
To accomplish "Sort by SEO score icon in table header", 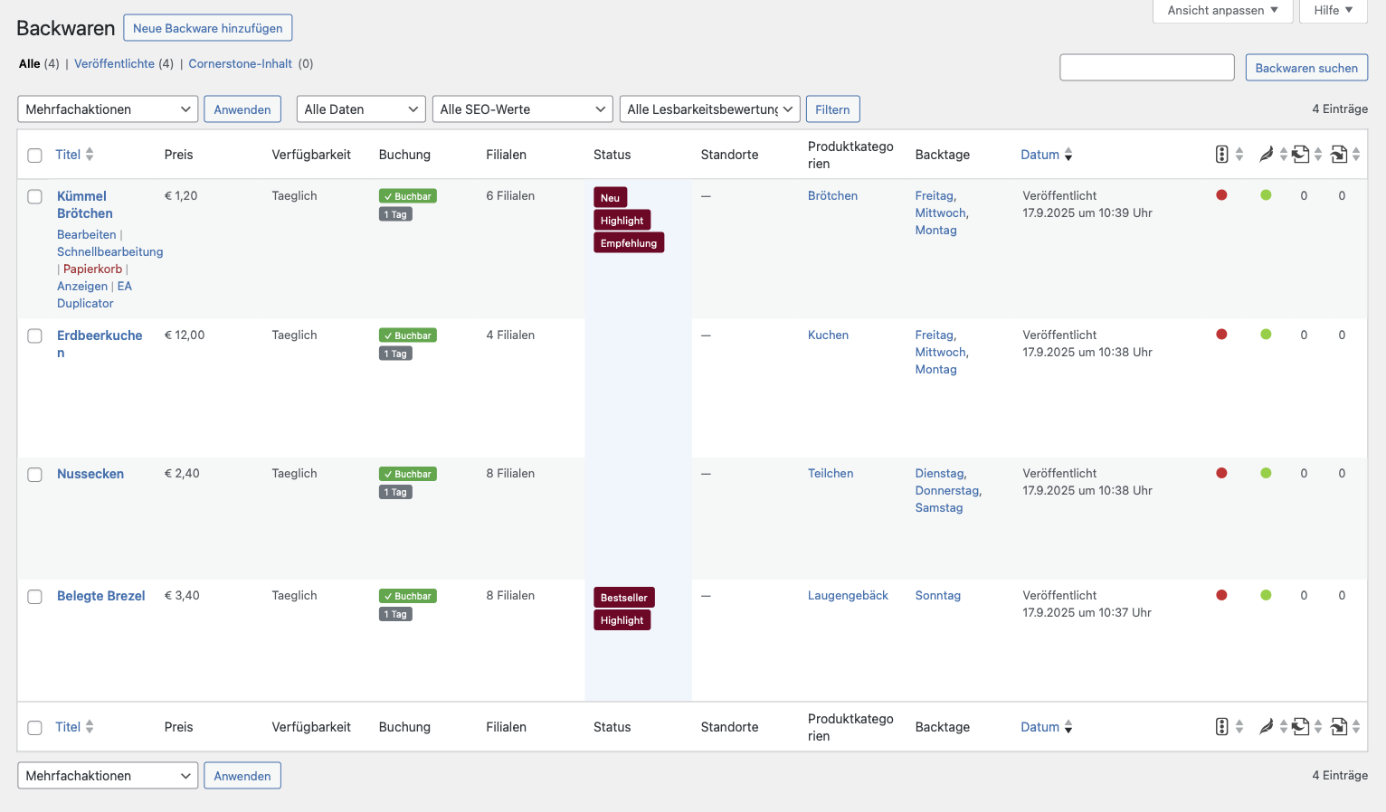I will coord(1221,155).
